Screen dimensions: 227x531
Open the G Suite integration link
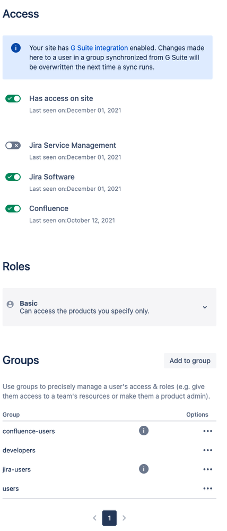tap(99, 48)
